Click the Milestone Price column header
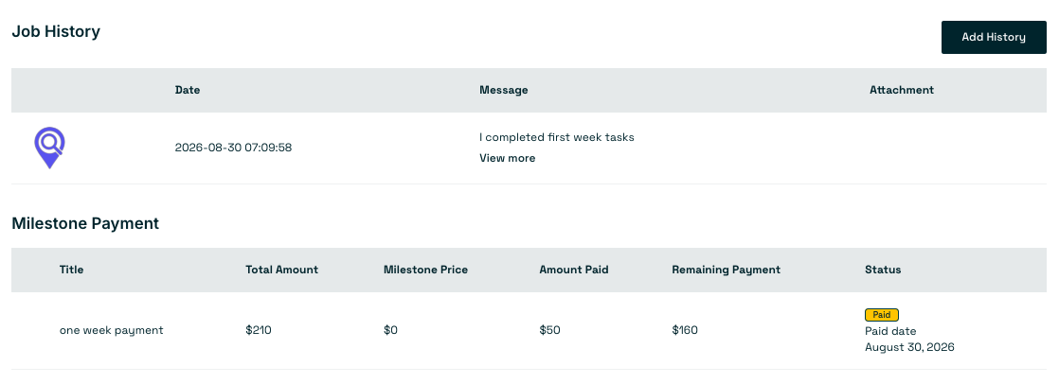Screen dimensions: 1059x384 [425, 270]
